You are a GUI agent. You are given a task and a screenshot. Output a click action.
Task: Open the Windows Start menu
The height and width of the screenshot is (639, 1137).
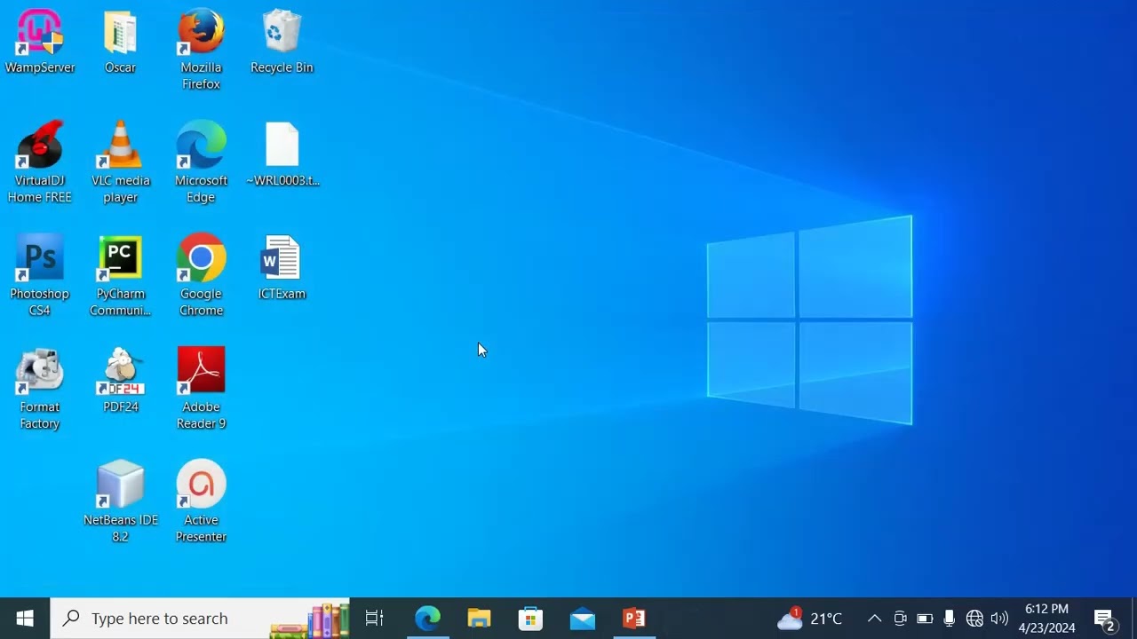[25, 619]
